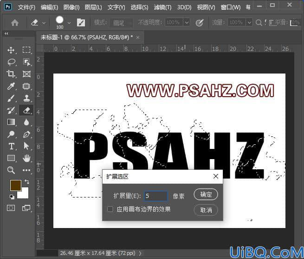Select the Eraser tool in toolbox
Screen dimensions: 304x259
[26, 110]
